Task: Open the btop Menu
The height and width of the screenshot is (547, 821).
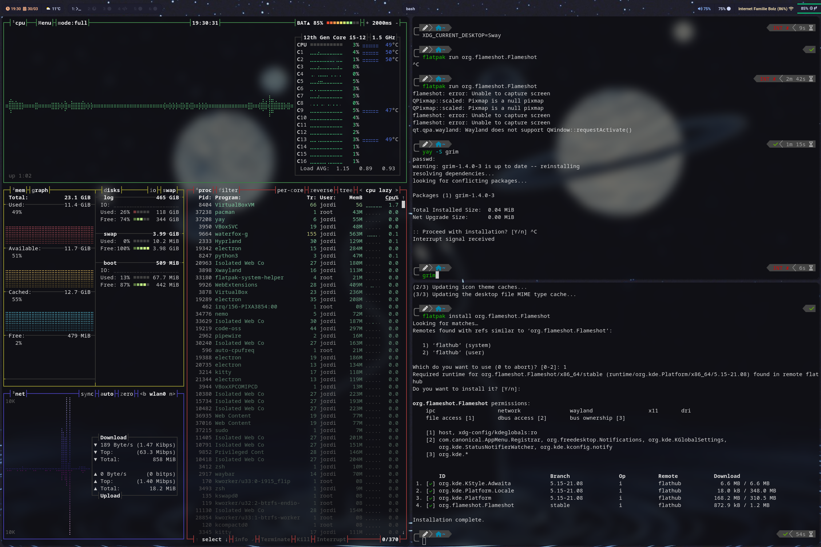Action: point(44,23)
